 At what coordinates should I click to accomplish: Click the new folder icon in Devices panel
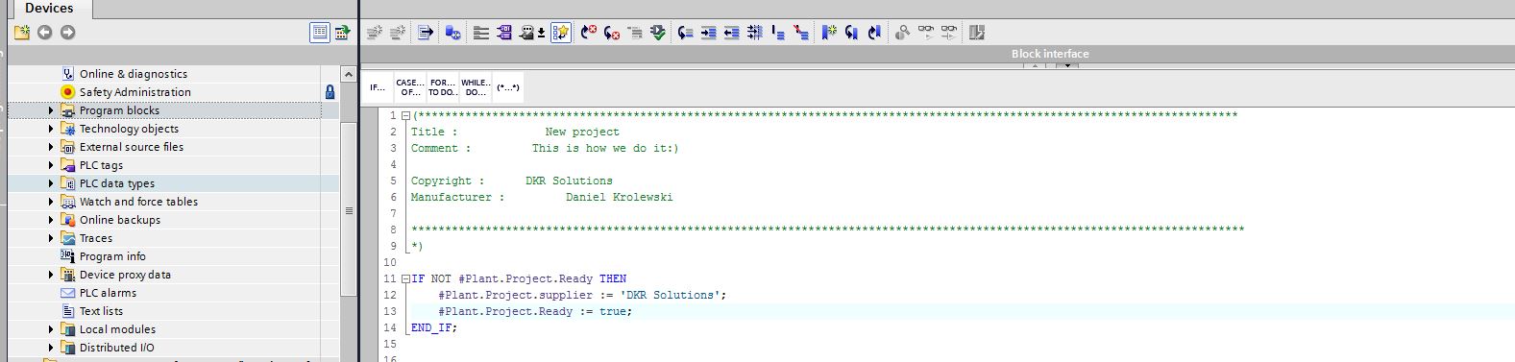(x=22, y=33)
